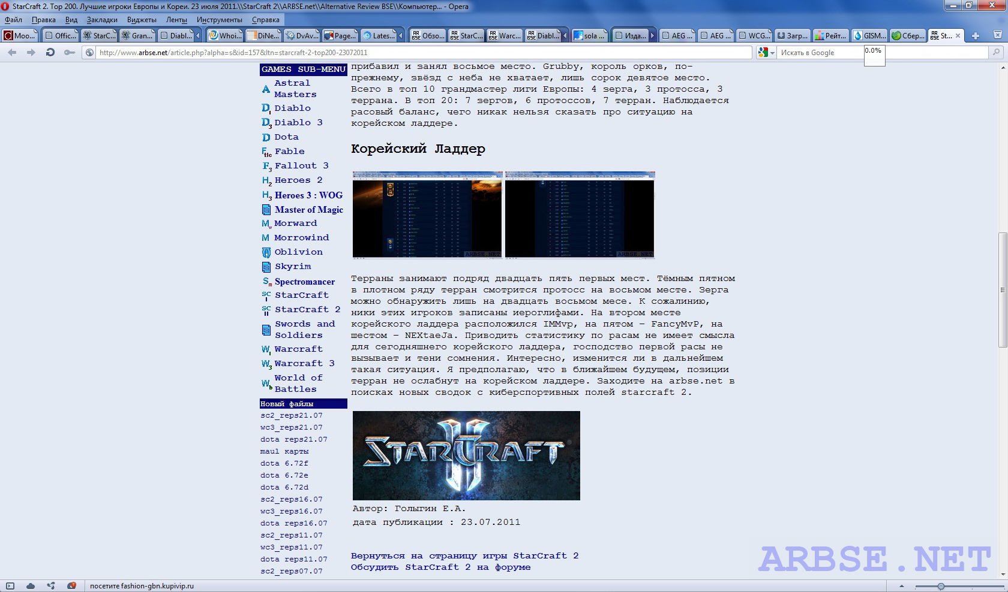Screen dimensions: 1008x592
Task: Click the Master of Magic page icon
Action: [266, 210]
